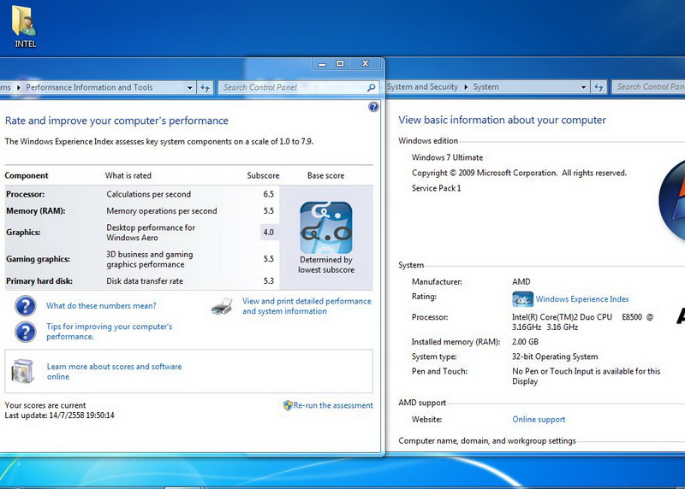Click 'Service Pack 1' text
Image resolution: width=685 pixels, height=489 pixels.
coord(436,188)
